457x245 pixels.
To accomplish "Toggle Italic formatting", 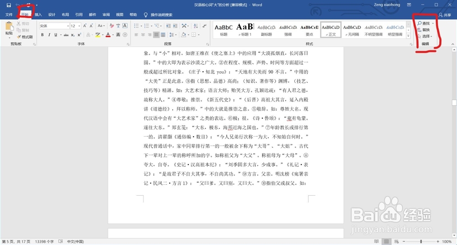I will (49, 35).
